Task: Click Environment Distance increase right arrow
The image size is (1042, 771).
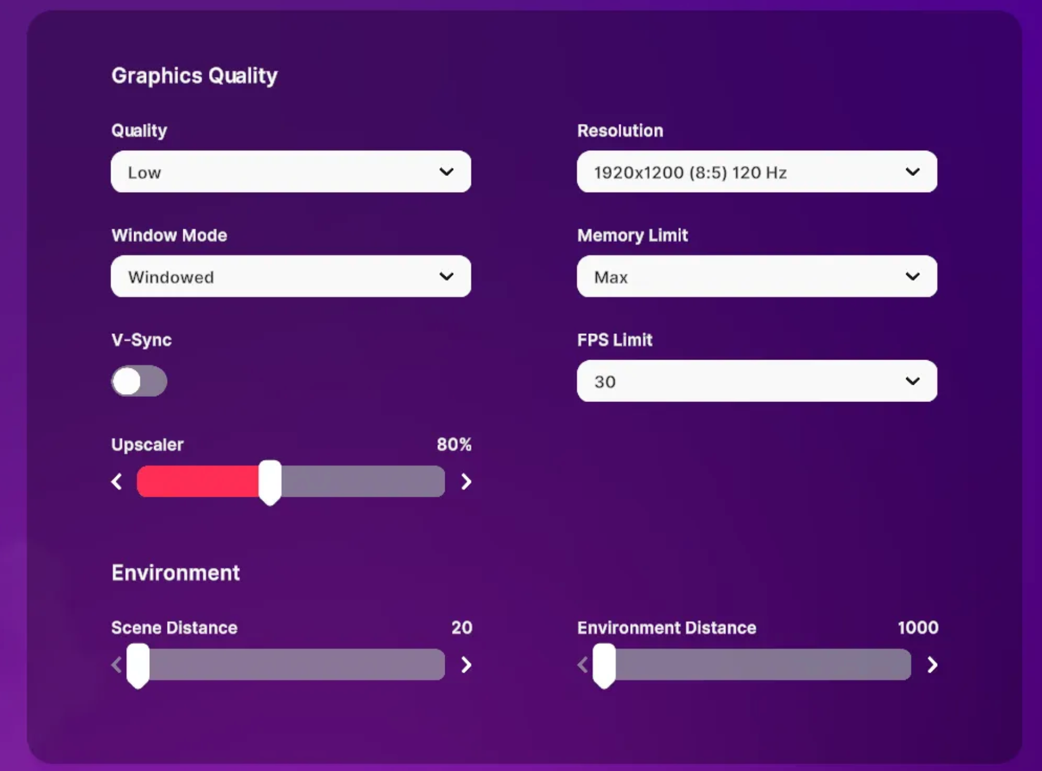Action: tap(932, 665)
